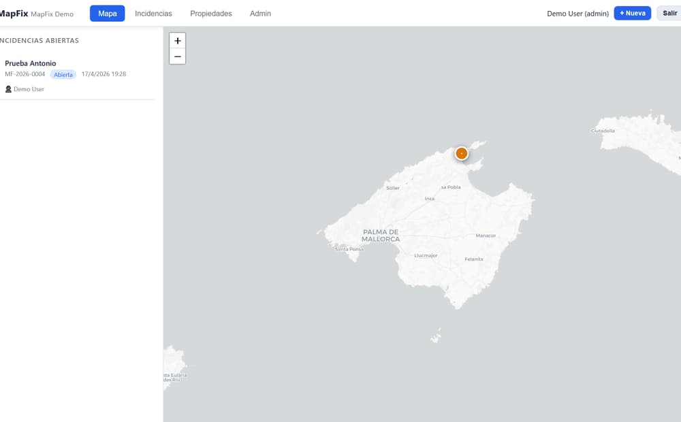Select the orange incident marker on the map
681x422 pixels.
pyautogui.click(x=461, y=153)
